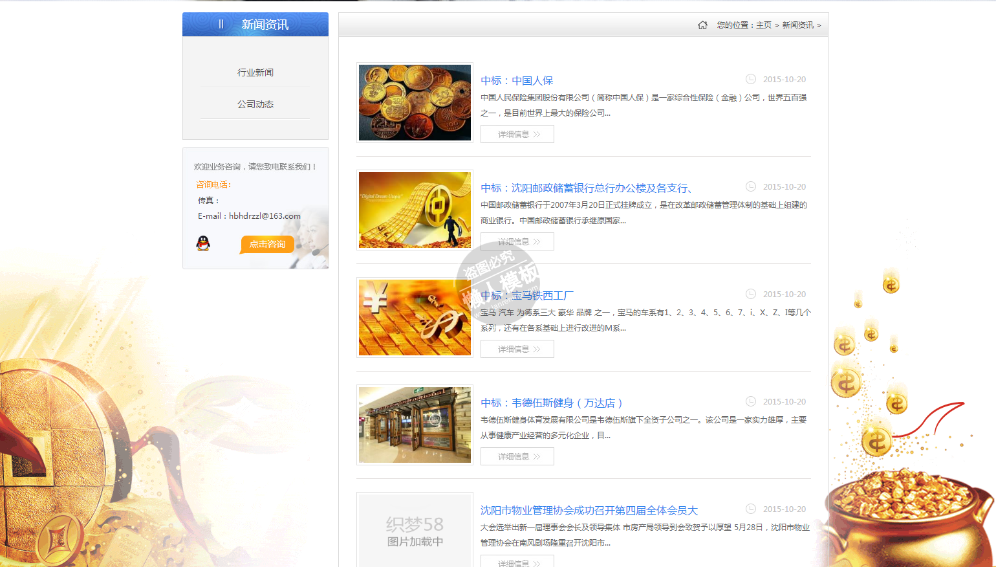Open article 中标：中国人保
Viewport: 996px width, 567px height.
(x=517, y=80)
